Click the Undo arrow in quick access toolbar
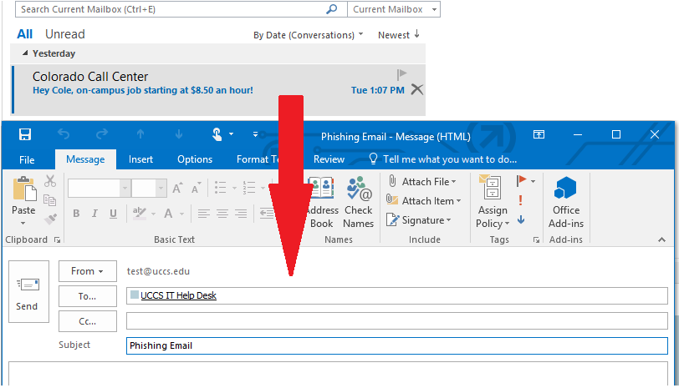 point(64,134)
